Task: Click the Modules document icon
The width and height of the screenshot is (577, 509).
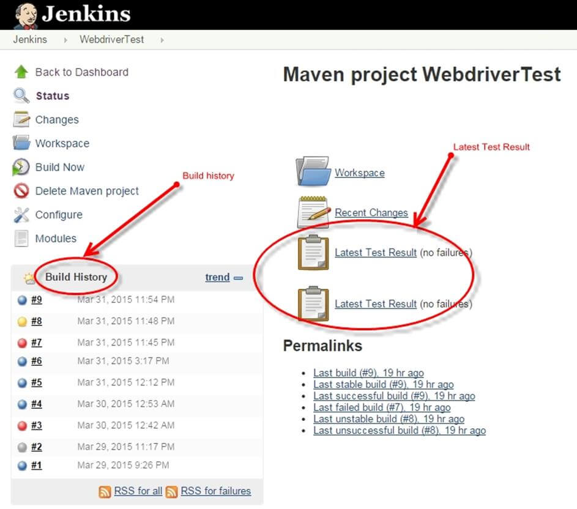Action: pyautogui.click(x=21, y=239)
